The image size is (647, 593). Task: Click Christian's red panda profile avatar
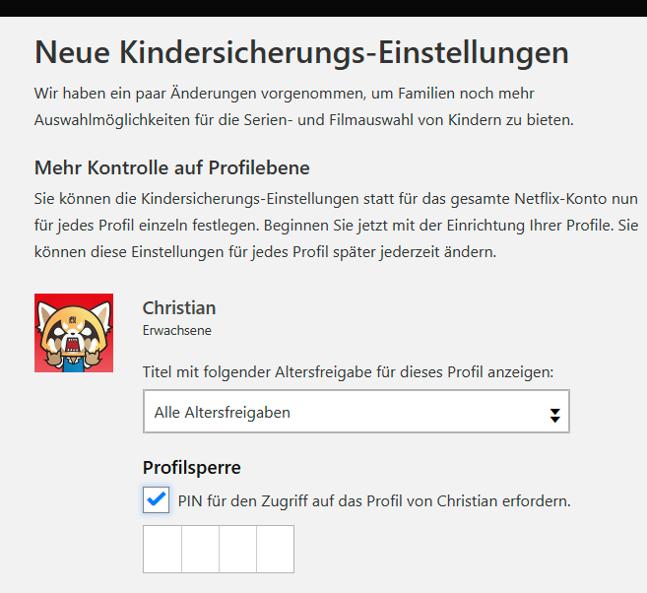pyautogui.click(x=74, y=333)
